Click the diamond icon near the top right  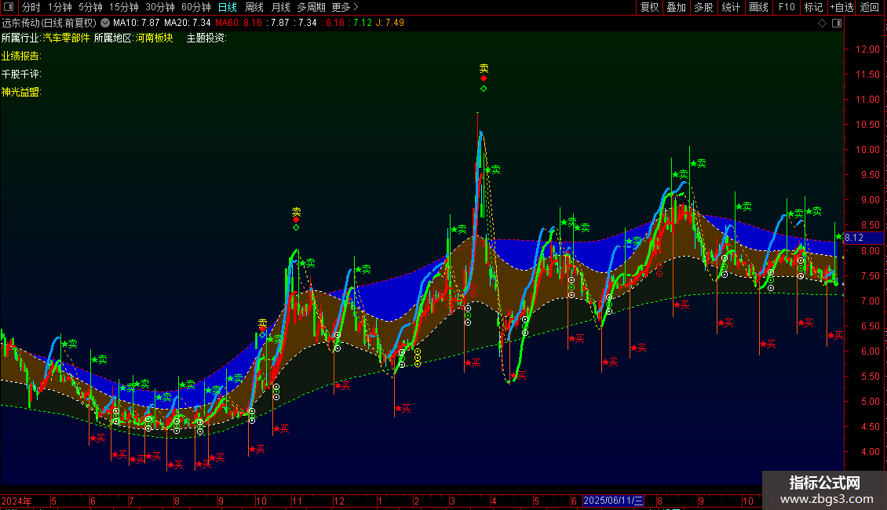(x=822, y=24)
